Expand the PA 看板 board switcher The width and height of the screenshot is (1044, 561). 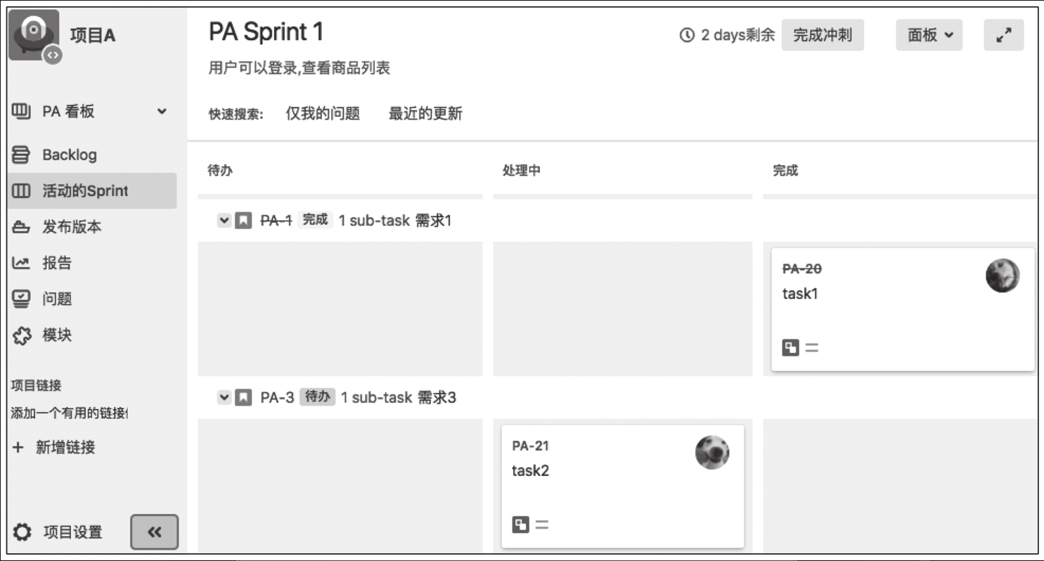tap(162, 111)
